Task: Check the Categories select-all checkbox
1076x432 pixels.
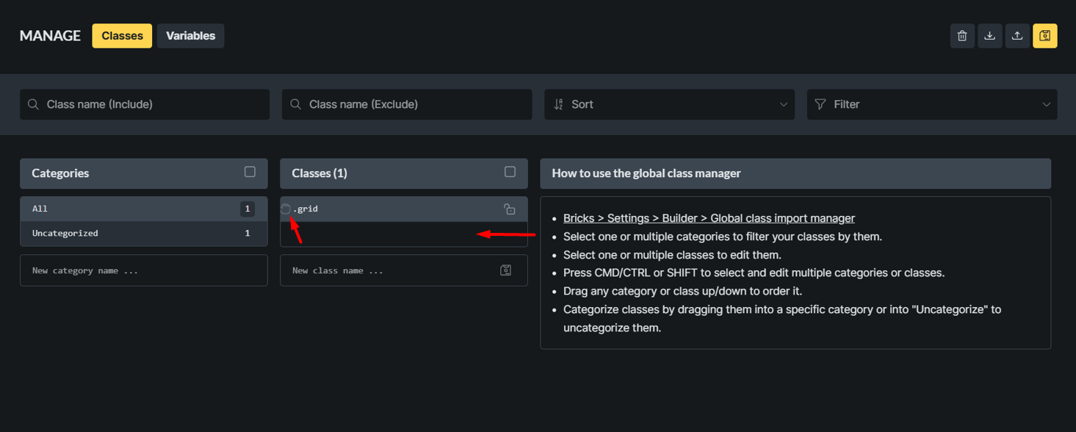Action: (x=250, y=172)
